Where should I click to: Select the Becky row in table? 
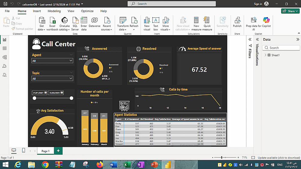(x=170, y=124)
